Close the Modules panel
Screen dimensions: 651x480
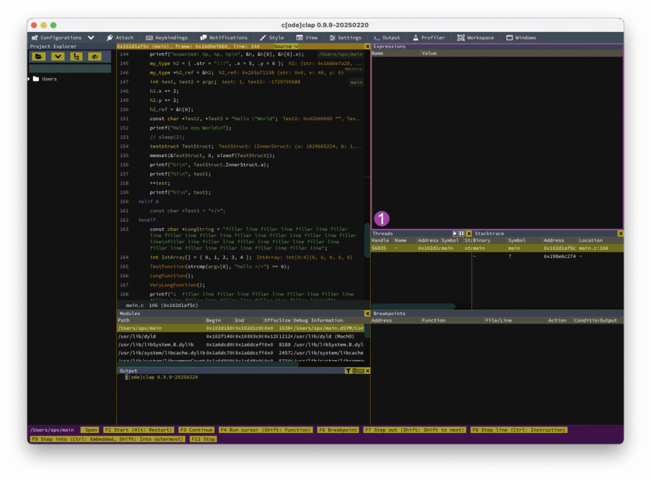tap(367, 314)
